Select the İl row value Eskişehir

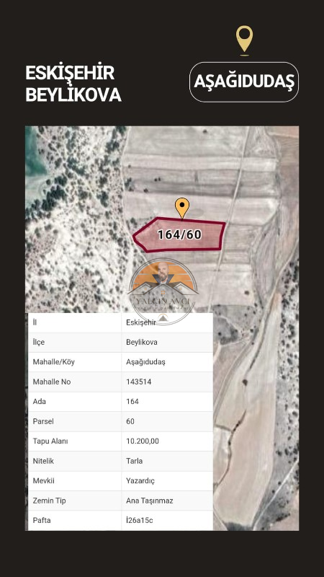141,322
